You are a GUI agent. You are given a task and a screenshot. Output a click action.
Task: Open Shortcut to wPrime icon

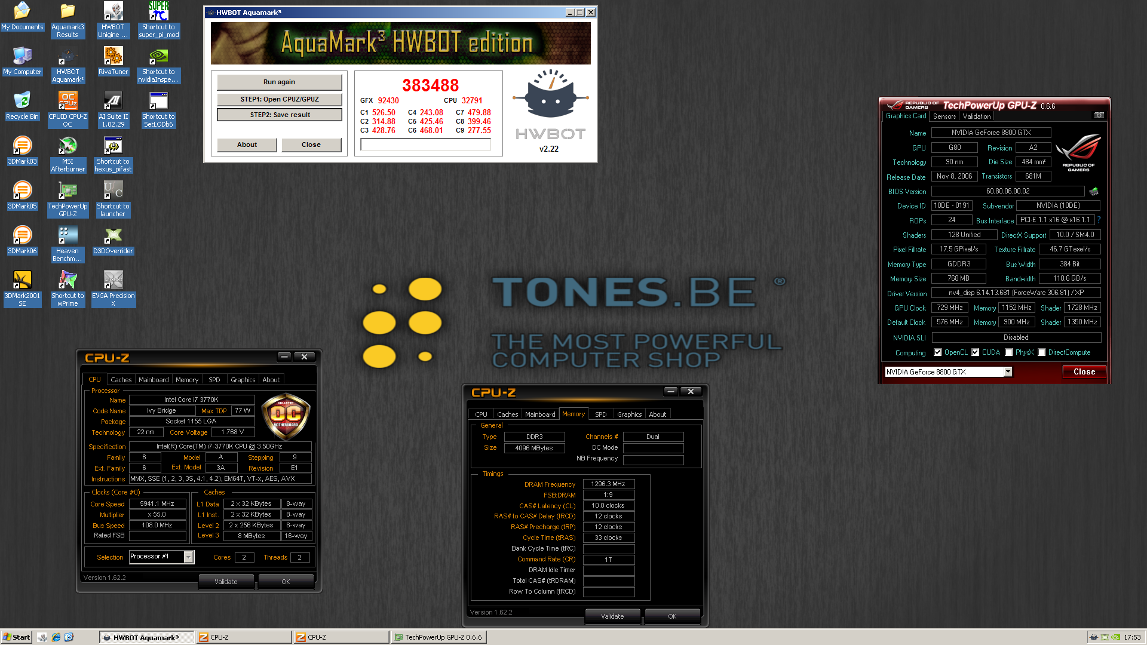click(x=68, y=288)
